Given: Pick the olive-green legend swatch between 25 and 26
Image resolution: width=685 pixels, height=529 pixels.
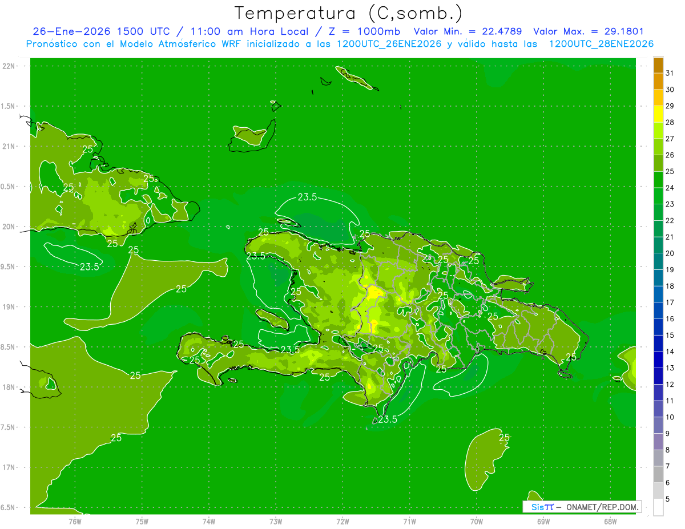Looking at the screenshot, I should click(x=658, y=163).
